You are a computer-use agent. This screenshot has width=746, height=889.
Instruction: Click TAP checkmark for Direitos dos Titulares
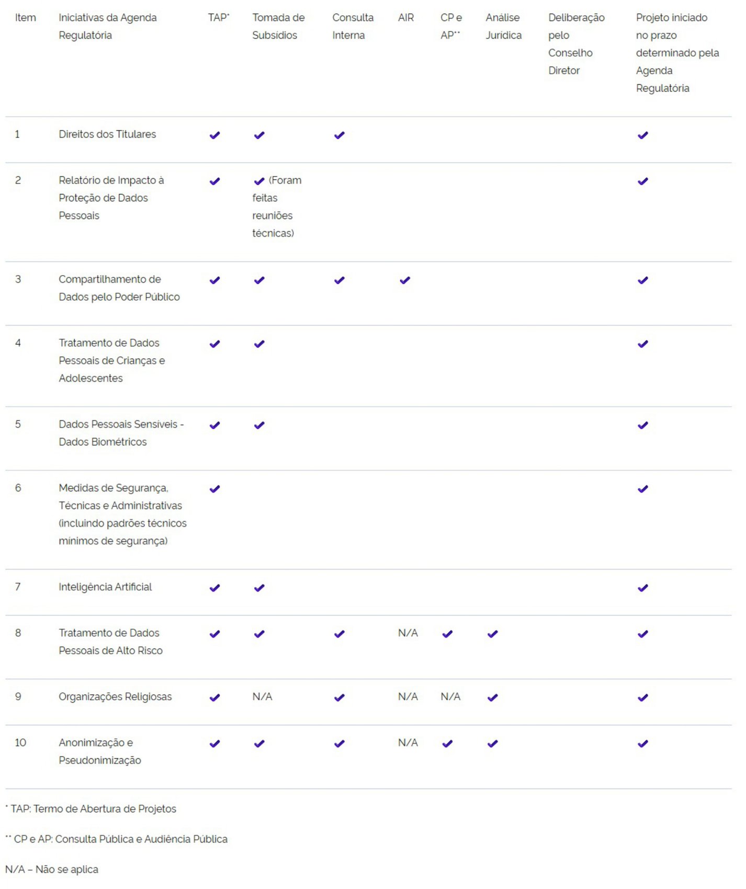point(214,135)
